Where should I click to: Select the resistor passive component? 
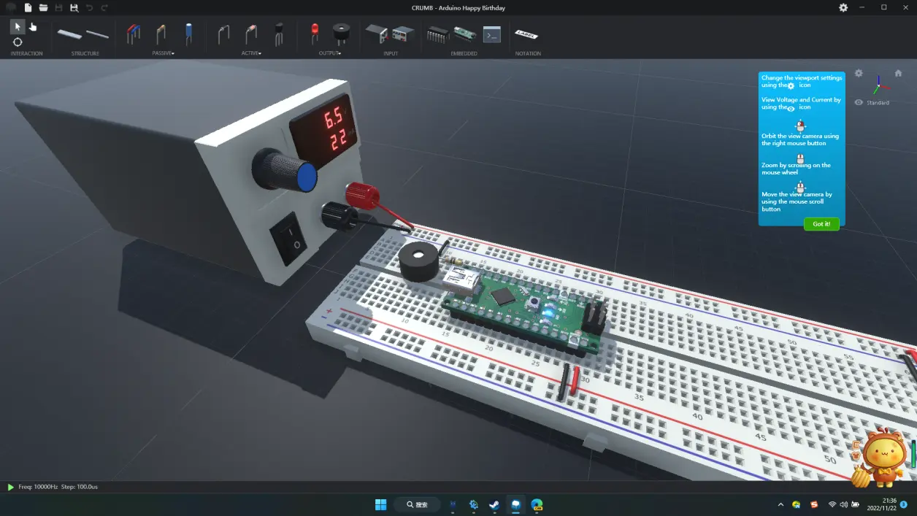tap(161, 34)
